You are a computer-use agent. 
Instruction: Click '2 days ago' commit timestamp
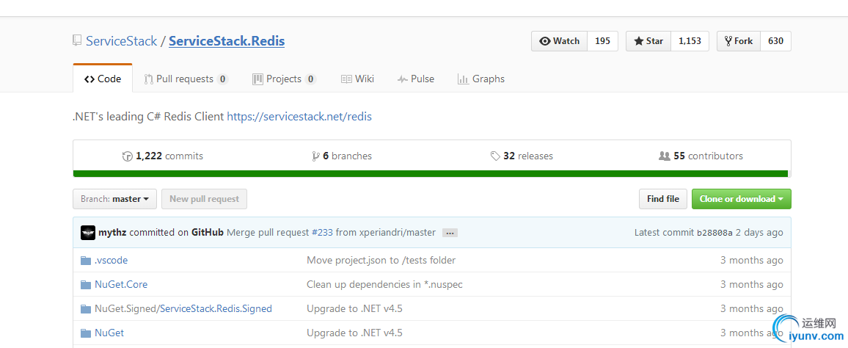coord(759,233)
